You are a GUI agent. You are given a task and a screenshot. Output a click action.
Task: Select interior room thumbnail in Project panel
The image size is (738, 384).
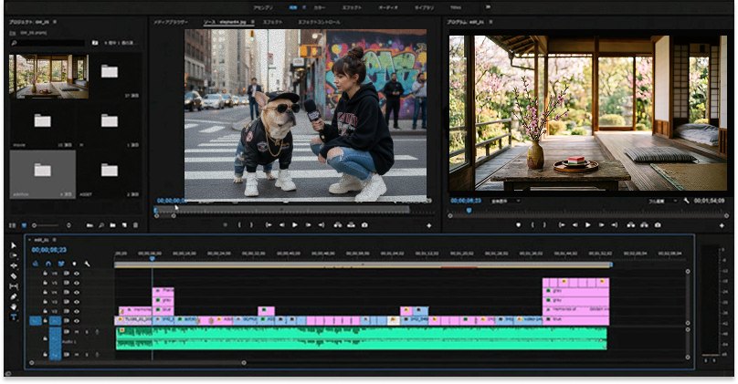click(x=49, y=77)
